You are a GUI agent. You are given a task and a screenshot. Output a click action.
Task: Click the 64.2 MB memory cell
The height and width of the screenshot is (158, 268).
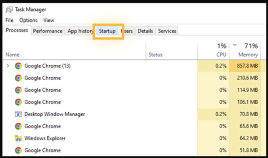click(245, 138)
